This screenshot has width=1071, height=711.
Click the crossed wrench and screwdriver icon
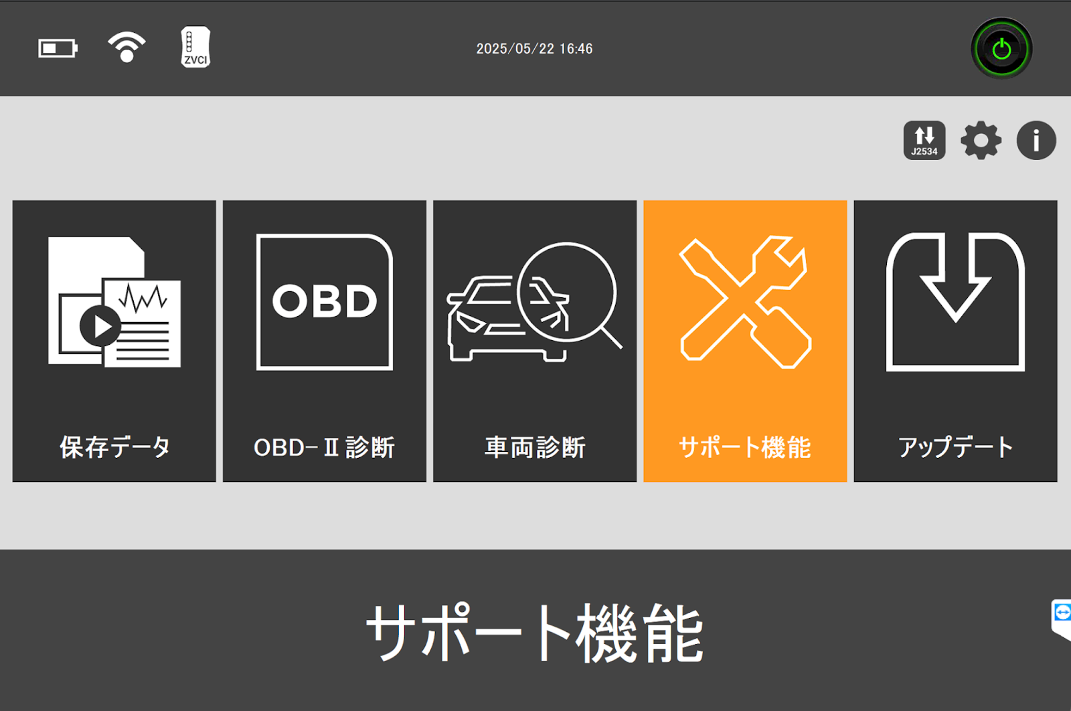[x=745, y=302]
